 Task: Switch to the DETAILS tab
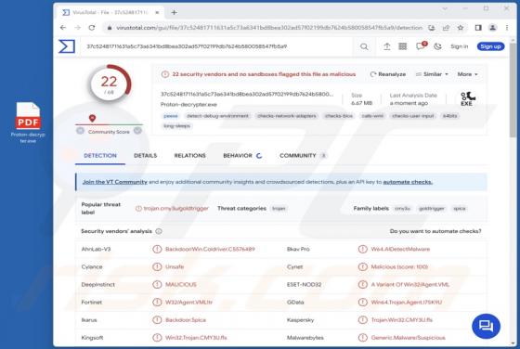[x=145, y=155]
